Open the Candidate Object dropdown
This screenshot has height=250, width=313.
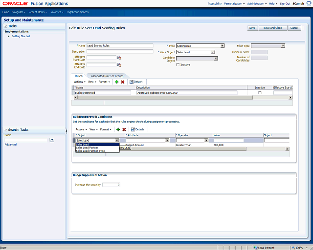click(x=216, y=59)
